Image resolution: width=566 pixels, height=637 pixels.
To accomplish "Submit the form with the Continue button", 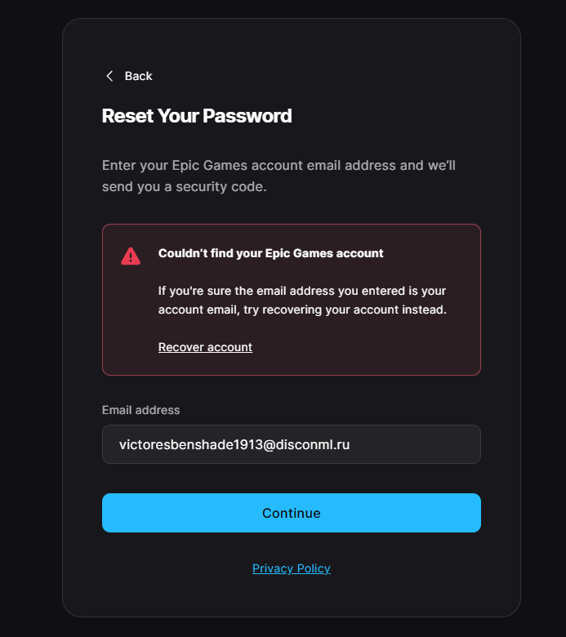I will point(292,513).
